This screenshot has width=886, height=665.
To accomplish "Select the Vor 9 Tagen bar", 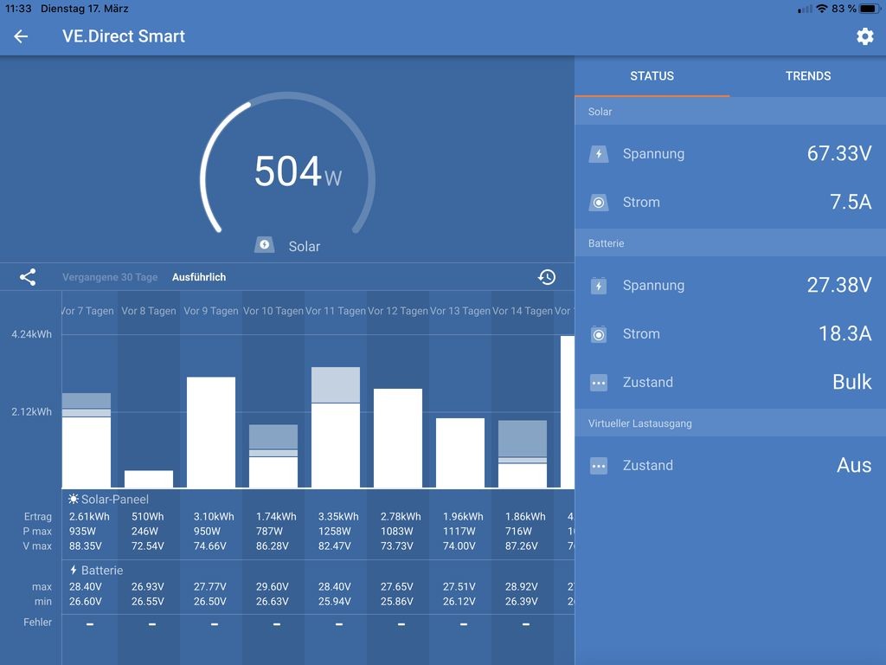I will 211,432.
